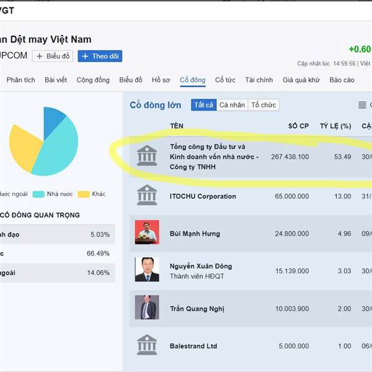372x372 pixels.
Task: Click the list menu icon beside shareholder filters
Action: pyautogui.click(x=363, y=105)
